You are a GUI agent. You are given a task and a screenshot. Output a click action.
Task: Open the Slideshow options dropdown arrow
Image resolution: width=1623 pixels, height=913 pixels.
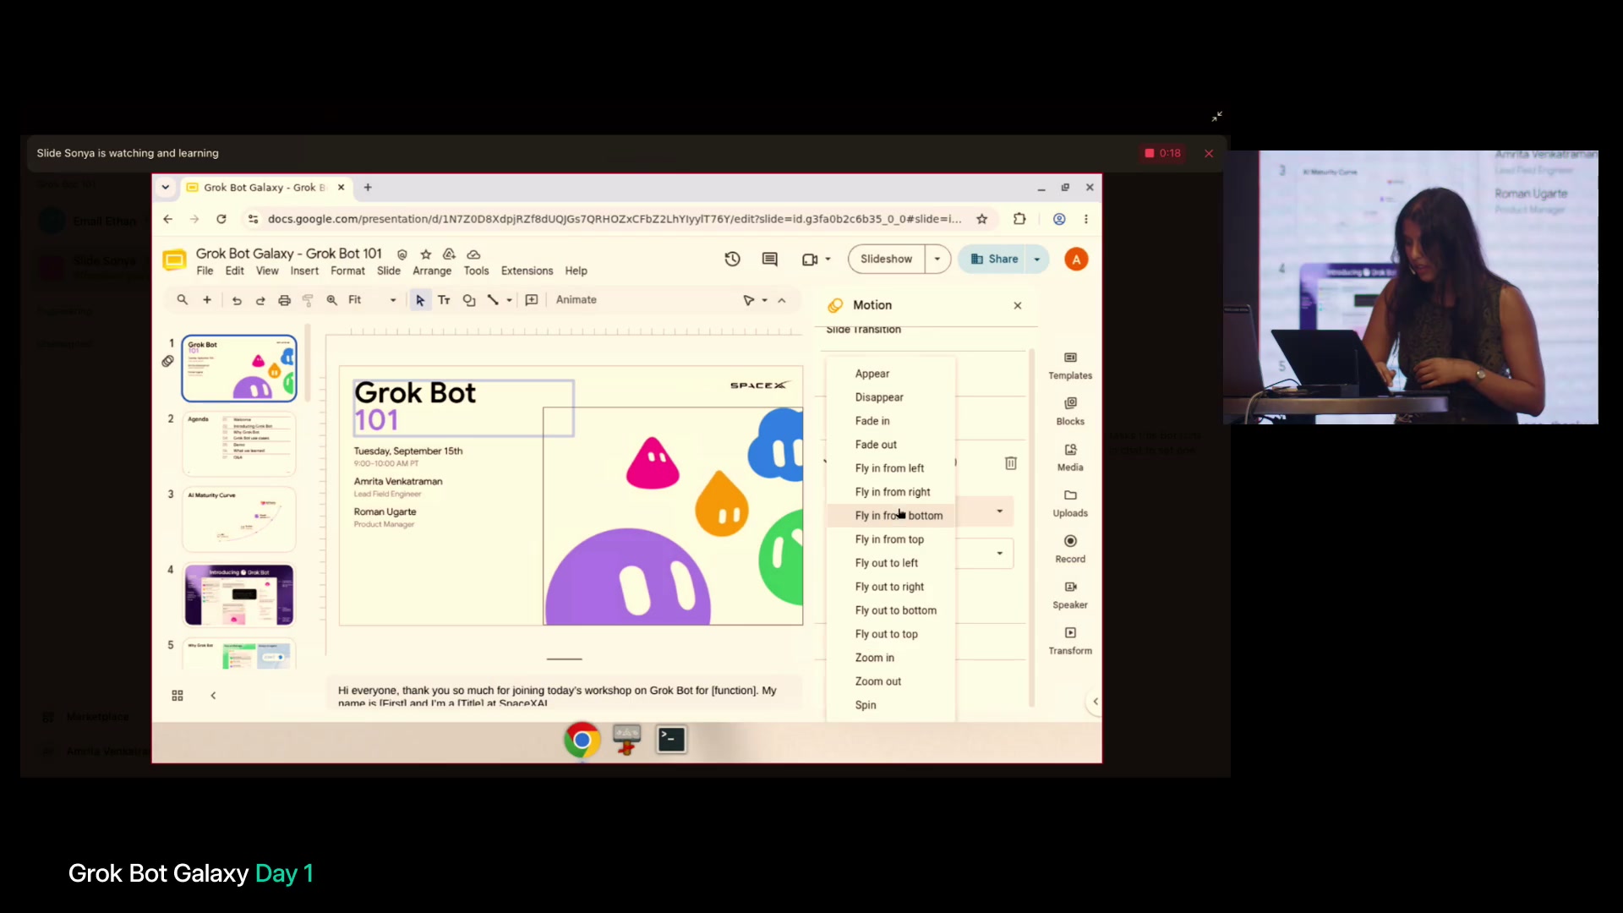937,260
